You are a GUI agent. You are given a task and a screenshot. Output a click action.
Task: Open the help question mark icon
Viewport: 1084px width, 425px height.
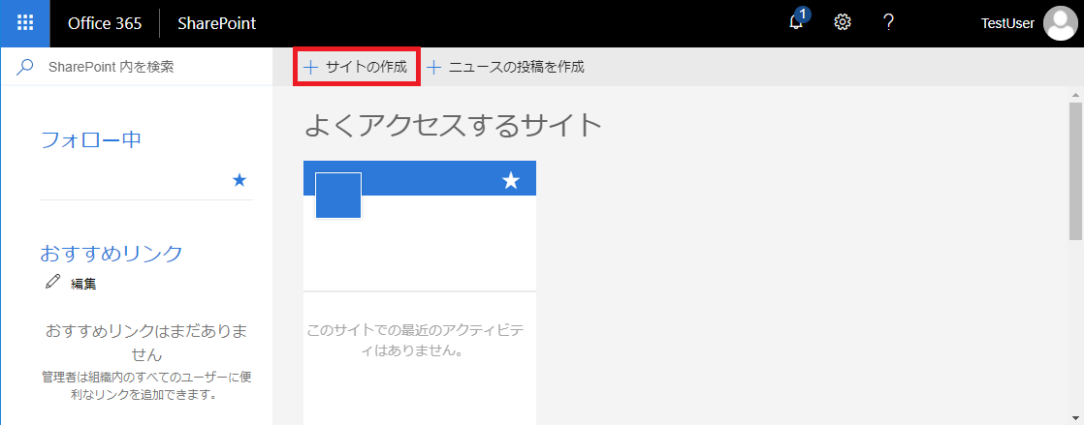point(889,23)
